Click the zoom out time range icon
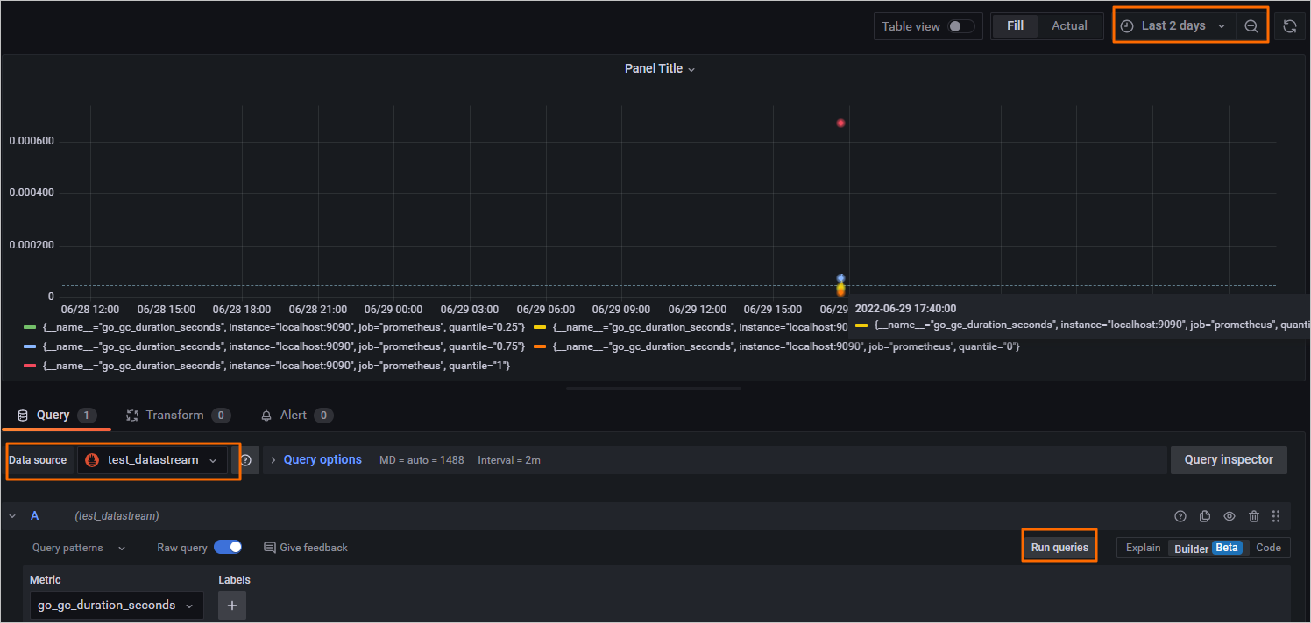Image resolution: width=1311 pixels, height=623 pixels. 1251,26
